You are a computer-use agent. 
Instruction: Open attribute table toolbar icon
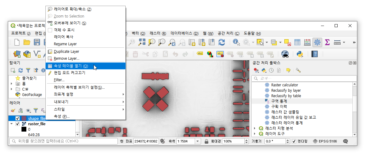click(297, 43)
